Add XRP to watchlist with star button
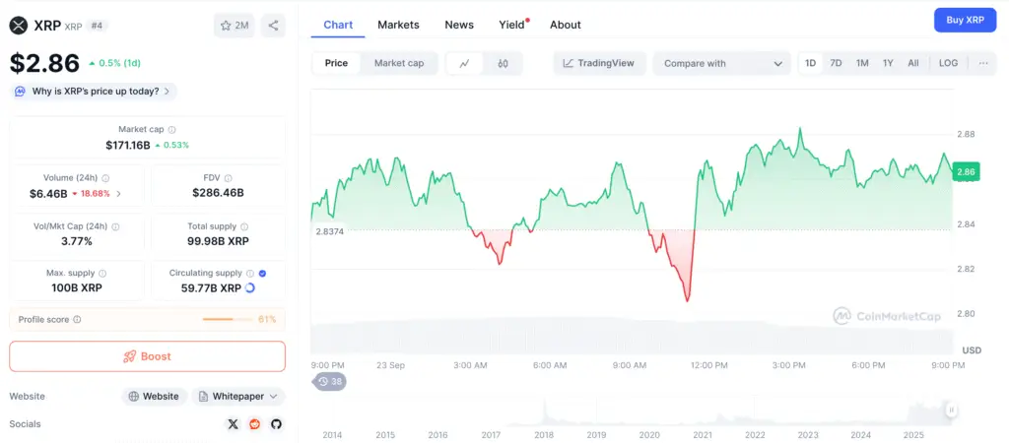 235,26
